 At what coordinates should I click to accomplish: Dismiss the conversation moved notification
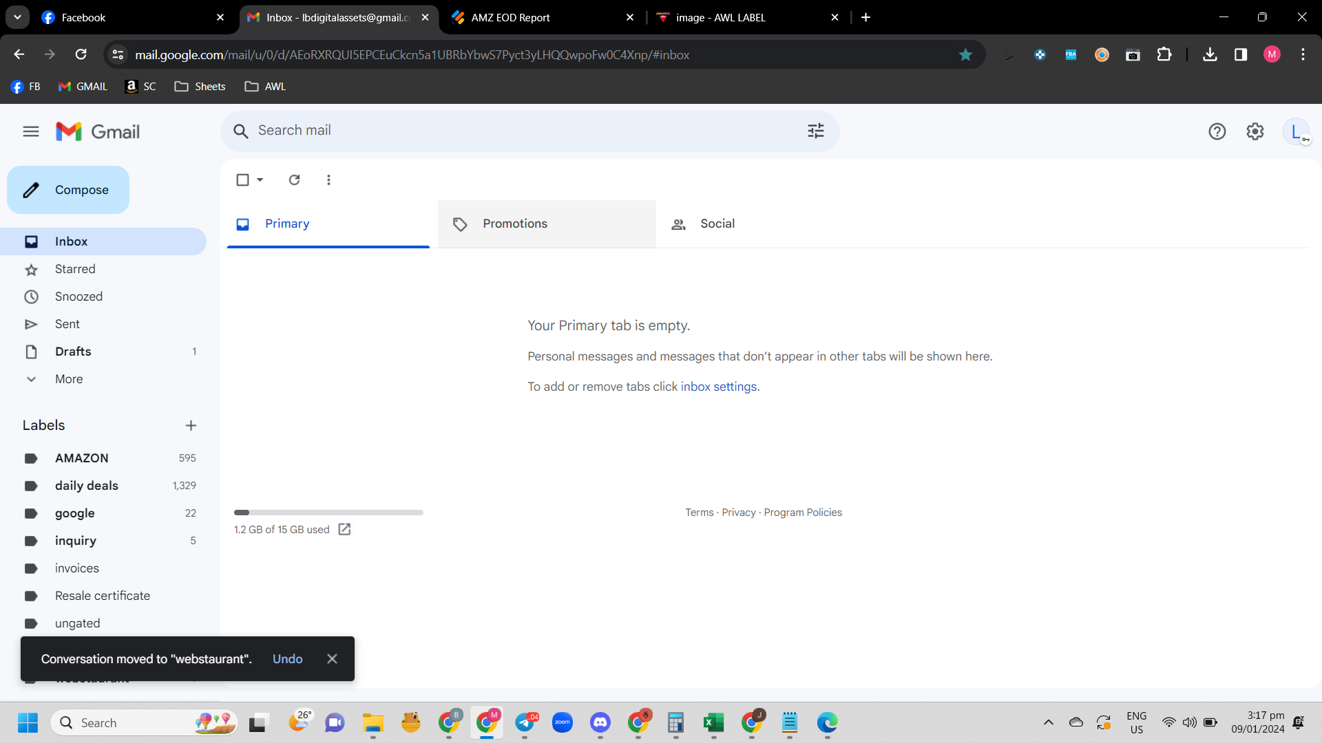coord(332,659)
